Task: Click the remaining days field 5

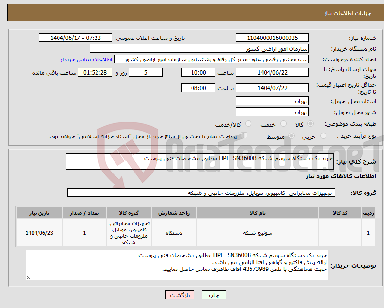Action: (146, 72)
